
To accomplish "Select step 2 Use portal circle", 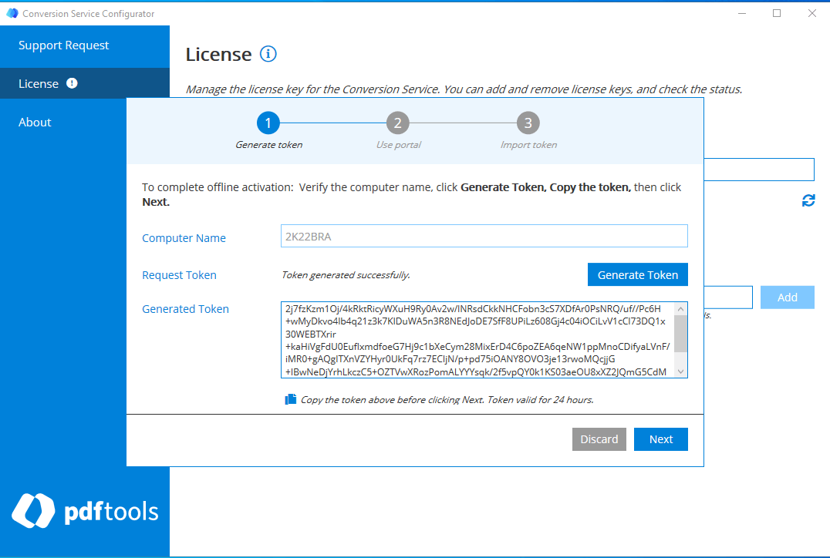I will (397, 122).
